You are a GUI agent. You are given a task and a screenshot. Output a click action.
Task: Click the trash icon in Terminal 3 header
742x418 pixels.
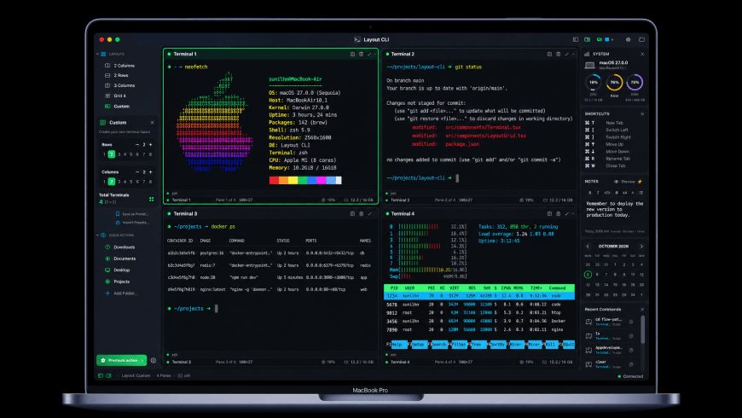tap(361, 213)
